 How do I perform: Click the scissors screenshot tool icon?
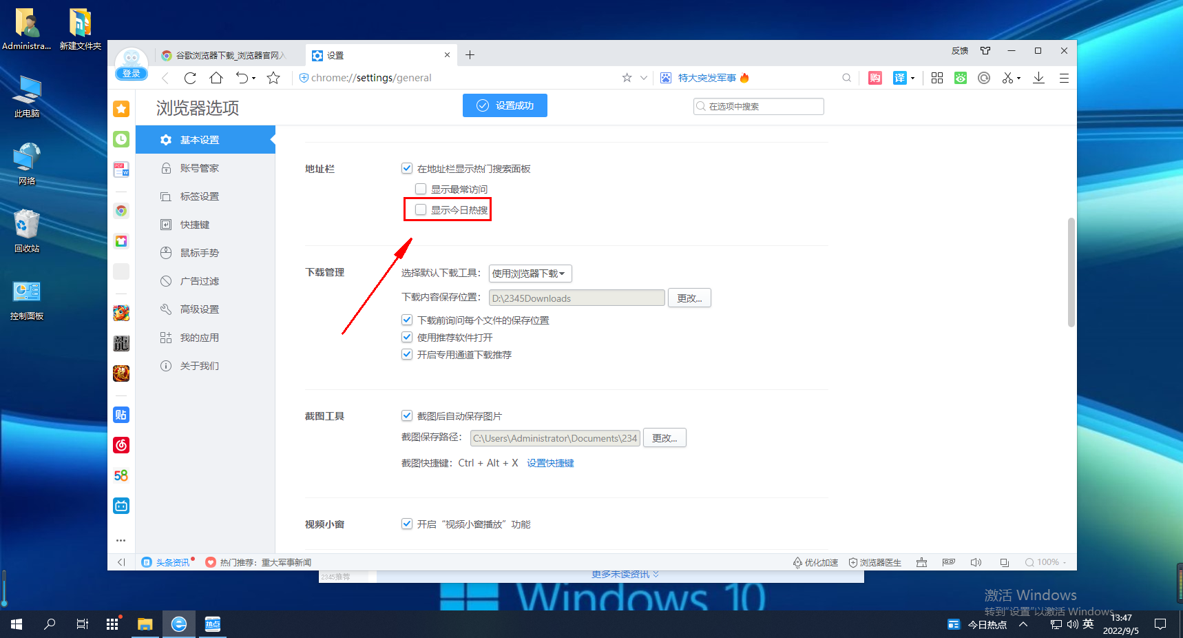tap(1007, 78)
